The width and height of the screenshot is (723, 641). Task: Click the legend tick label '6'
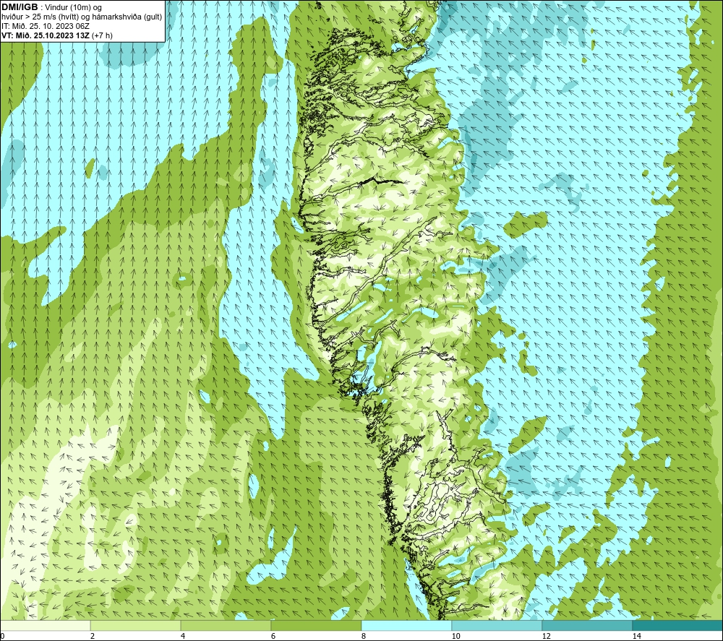click(273, 636)
